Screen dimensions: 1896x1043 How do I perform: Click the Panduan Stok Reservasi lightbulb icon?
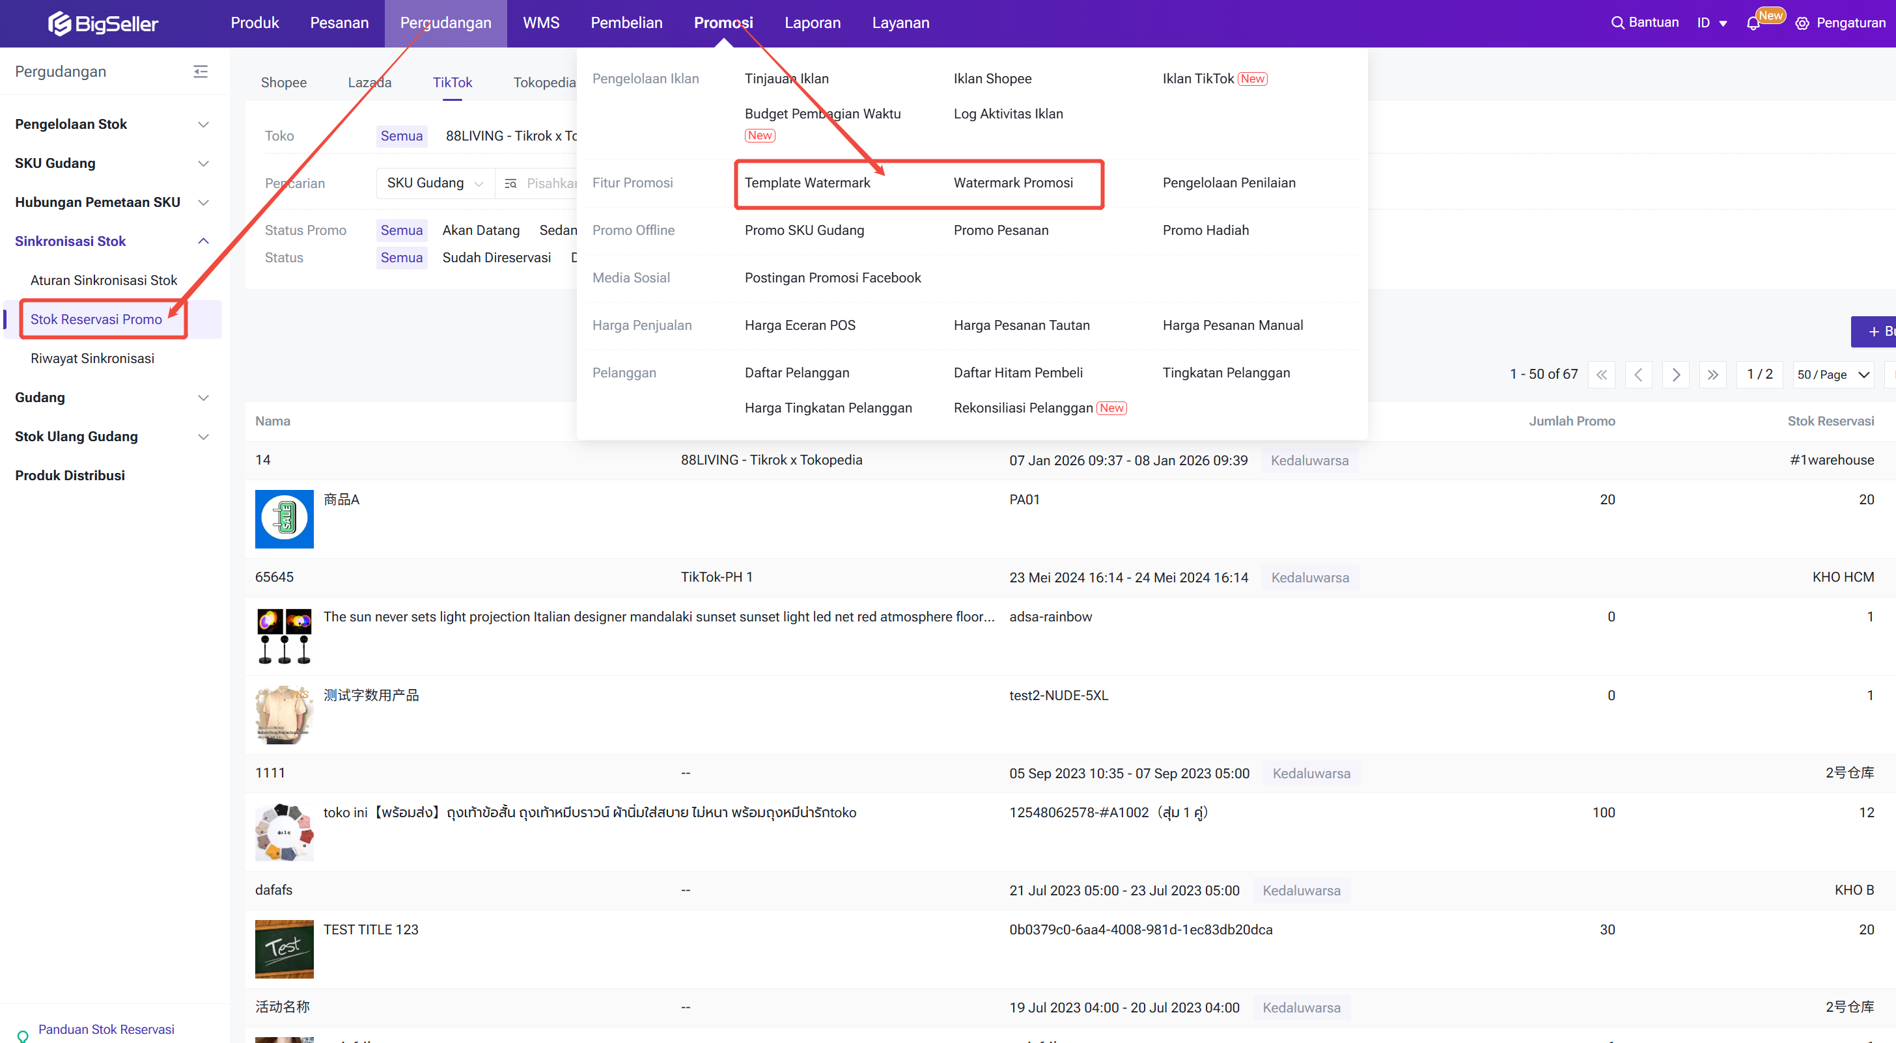click(22, 1035)
